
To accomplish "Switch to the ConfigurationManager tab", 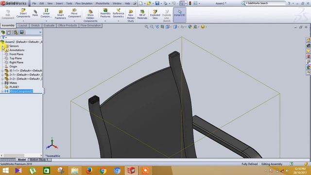I will click(x=16, y=33).
